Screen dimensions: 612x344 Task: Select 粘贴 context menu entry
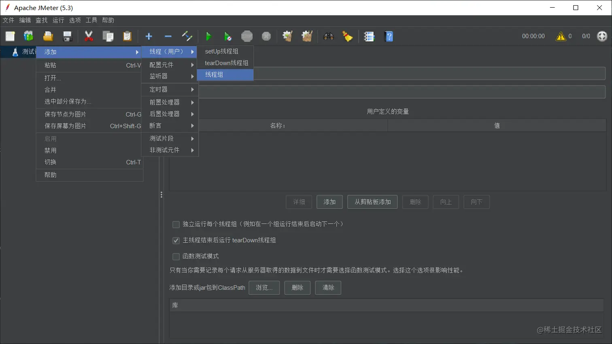point(89,65)
